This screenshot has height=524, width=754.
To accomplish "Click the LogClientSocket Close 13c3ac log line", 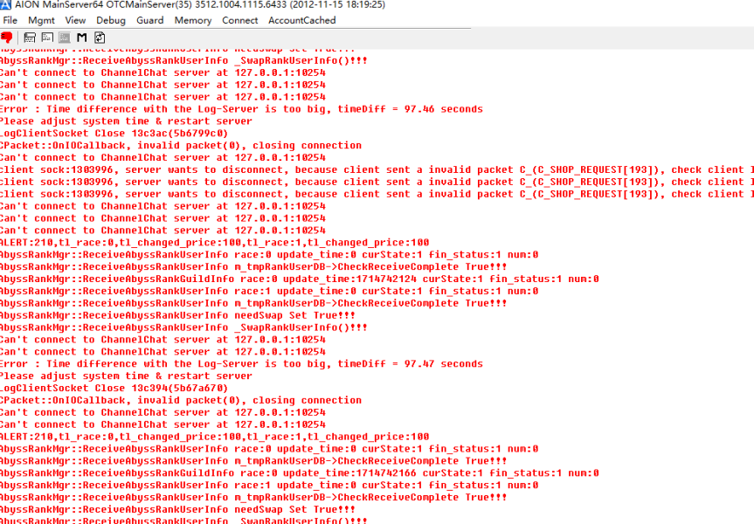I will tap(114, 134).
